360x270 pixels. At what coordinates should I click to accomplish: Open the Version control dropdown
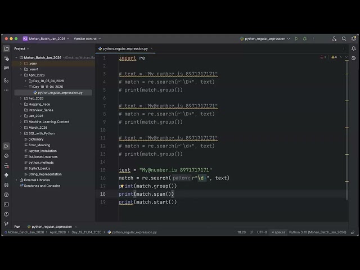pos(87,39)
